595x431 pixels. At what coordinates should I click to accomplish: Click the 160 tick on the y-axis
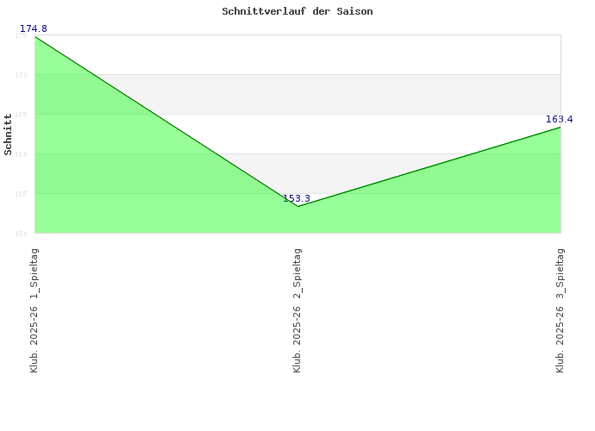click(x=22, y=154)
